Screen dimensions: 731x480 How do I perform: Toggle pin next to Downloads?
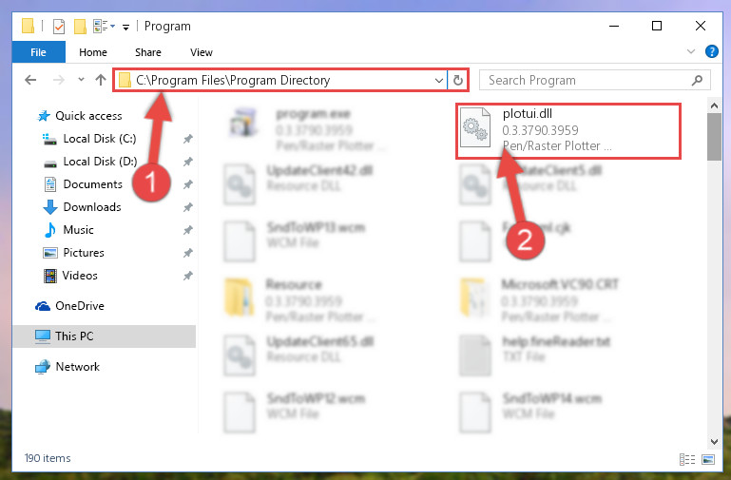point(188,207)
